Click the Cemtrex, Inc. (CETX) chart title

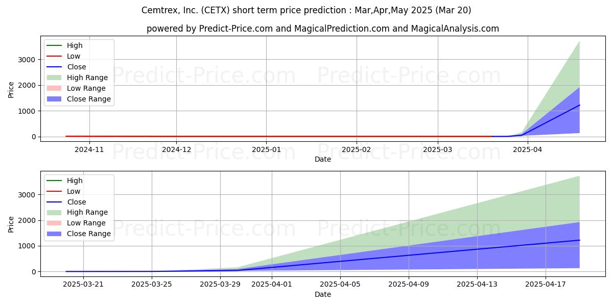tap(306, 10)
